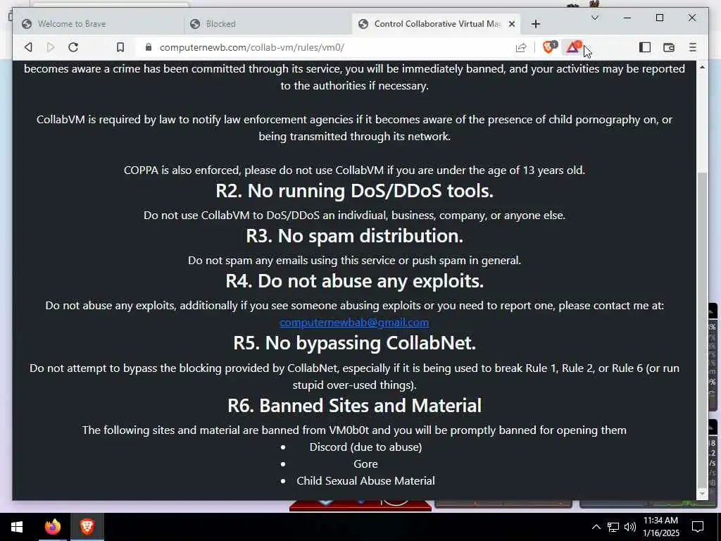Open the taskbar clock showing 11:34 AM

click(660, 527)
